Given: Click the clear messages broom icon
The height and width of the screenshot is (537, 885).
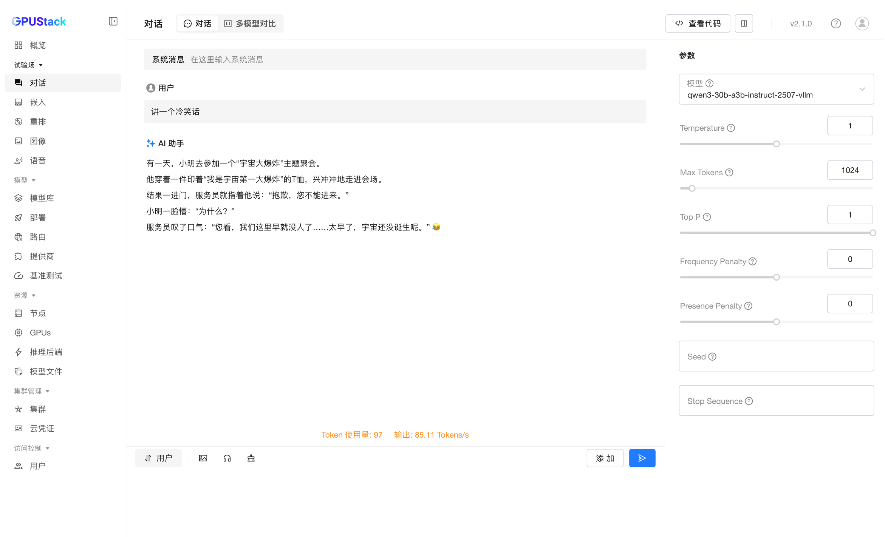Looking at the screenshot, I should [251, 458].
